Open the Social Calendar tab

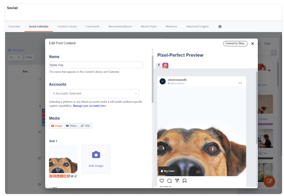39,27
